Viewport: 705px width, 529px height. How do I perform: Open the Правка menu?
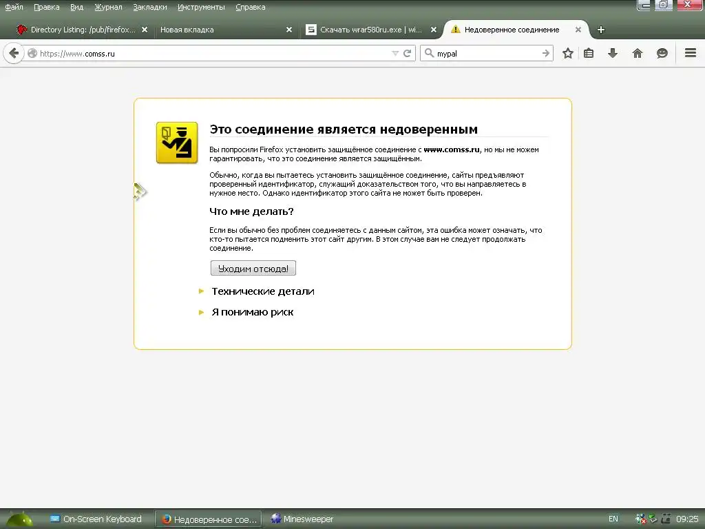pyautogui.click(x=46, y=7)
